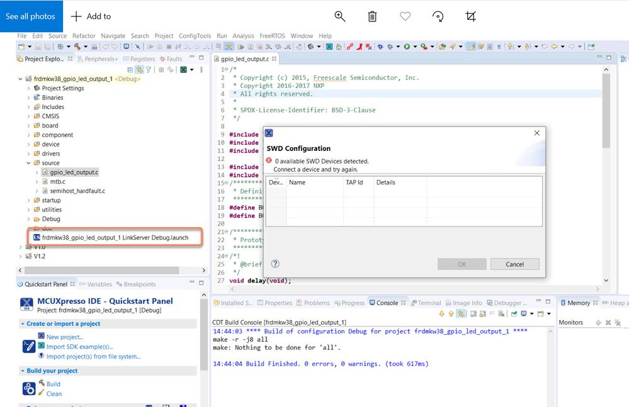
Task: Click the scroll lock icon in the Console toolbar
Action: (x=482, y=314)
